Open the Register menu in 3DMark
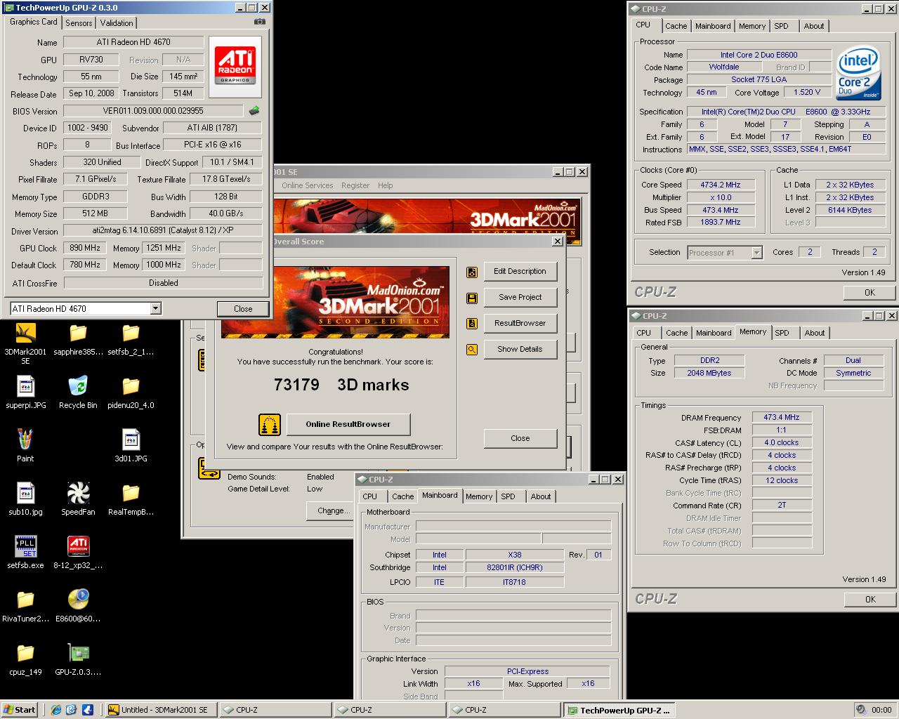The image size is (899, 719). pos(355,185)
